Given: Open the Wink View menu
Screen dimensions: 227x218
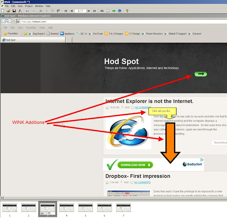Looking at the screenshot, I should (x=20, y=6).
